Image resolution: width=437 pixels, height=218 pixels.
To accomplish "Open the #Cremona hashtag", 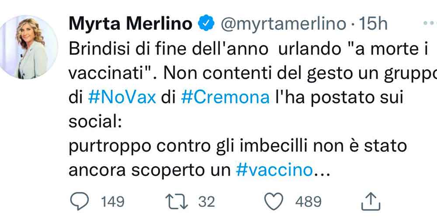I will point(225,97).
